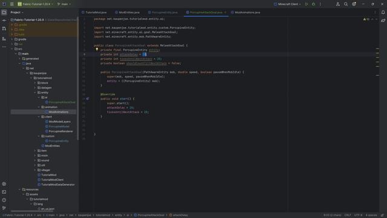Open the Minecraft Client run configuration dropdown

click(287, 4)
